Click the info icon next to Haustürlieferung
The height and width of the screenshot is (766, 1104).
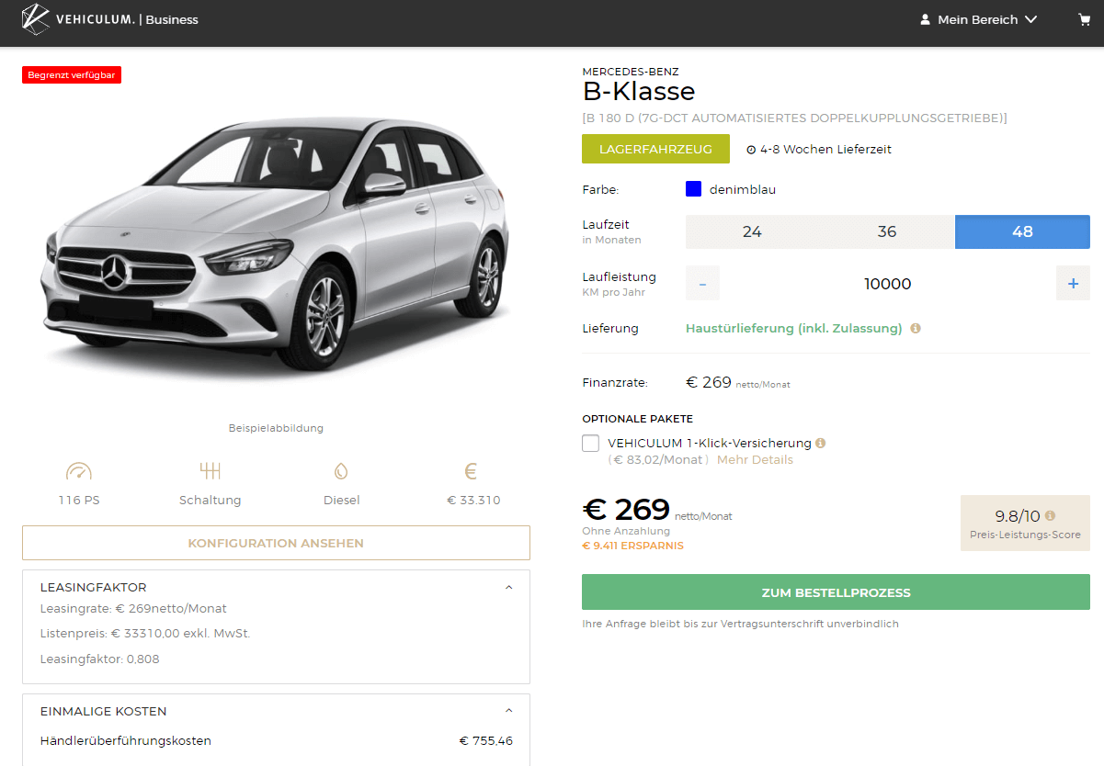tap(916, 328)
